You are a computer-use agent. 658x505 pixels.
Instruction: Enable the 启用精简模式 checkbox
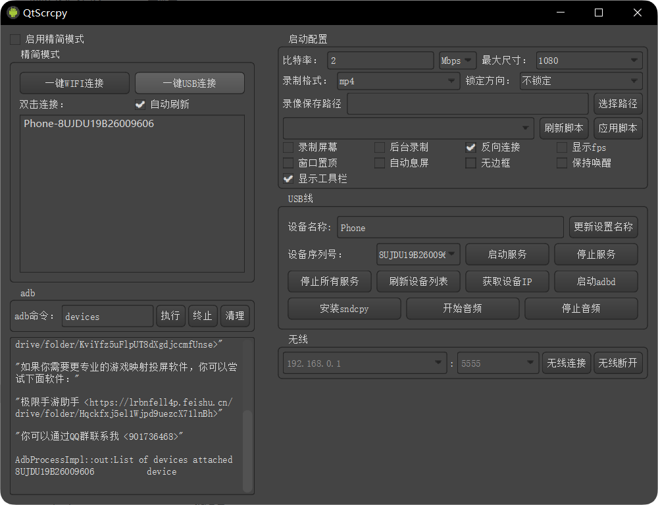click(14, 39)
